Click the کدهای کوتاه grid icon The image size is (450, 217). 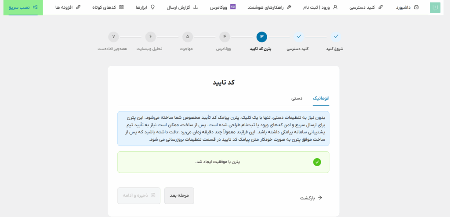point(121,7)
